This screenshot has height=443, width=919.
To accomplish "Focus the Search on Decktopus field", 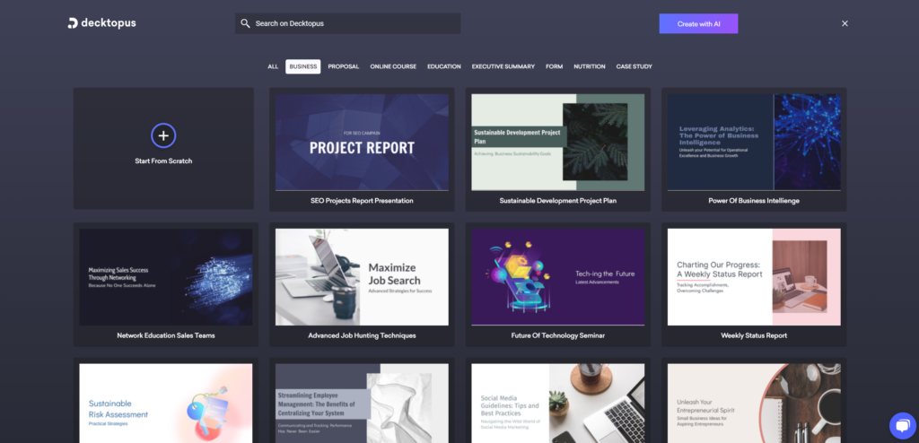I will click(347, 23).
